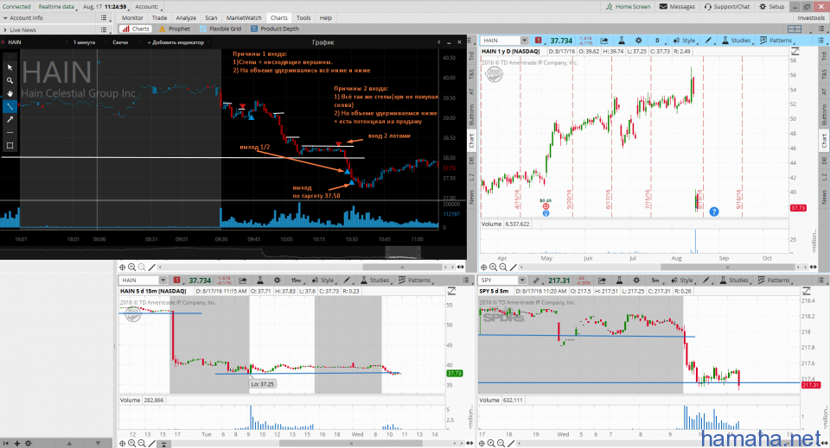Image resolution: width=830 pixels, height=448 pixels.
Task: Select the magnifier zoom tool in left chart
Action: click(x=10, y=80)
